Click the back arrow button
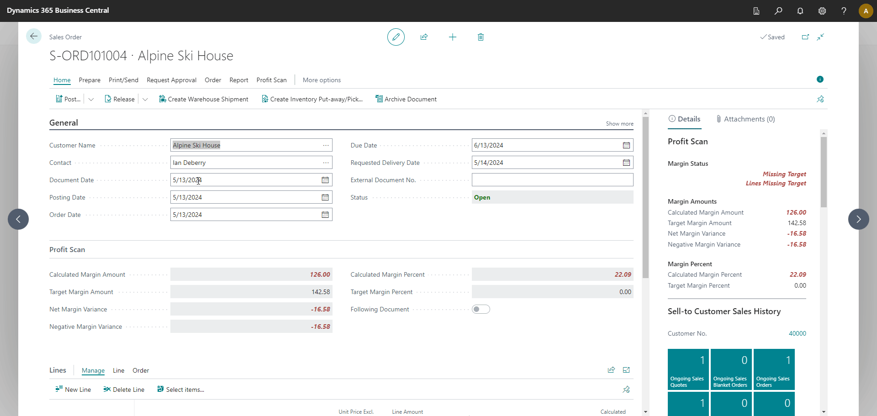Viewport: 877px width, 416px height. [34, 36]
